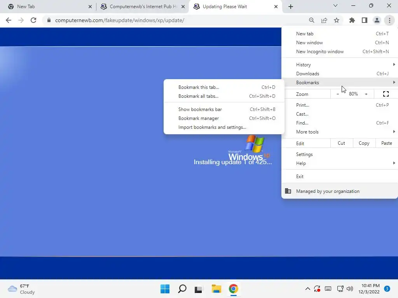Open Bookmark manager
This screenshot has height=298, width=398.
(x=224, y=118)
